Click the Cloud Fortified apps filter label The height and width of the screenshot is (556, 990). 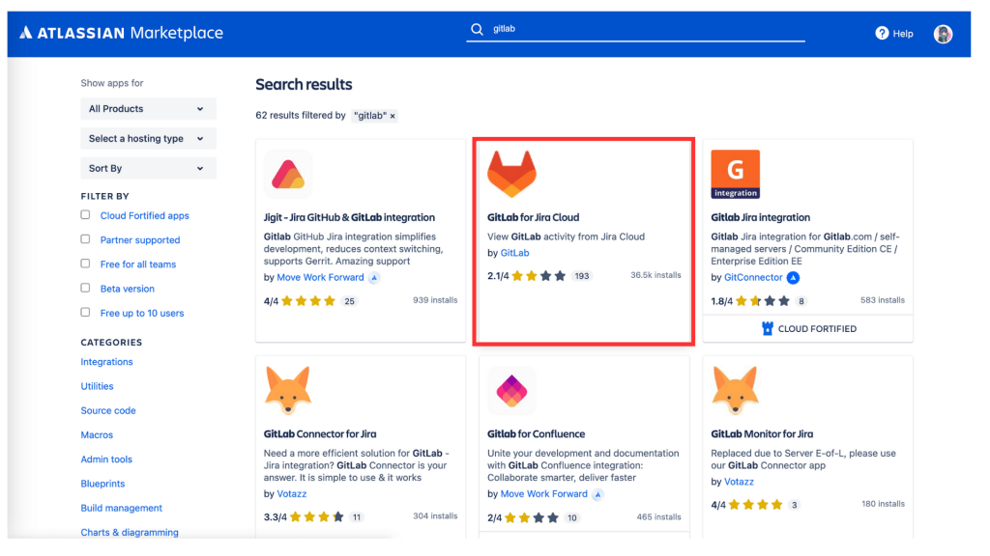145,215
